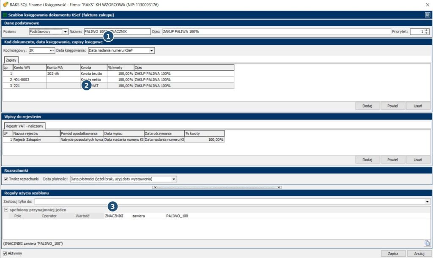Click the horizontal splitter collapse handle
The width and height of the screenshot is (433, 258).
click(216, 187)
